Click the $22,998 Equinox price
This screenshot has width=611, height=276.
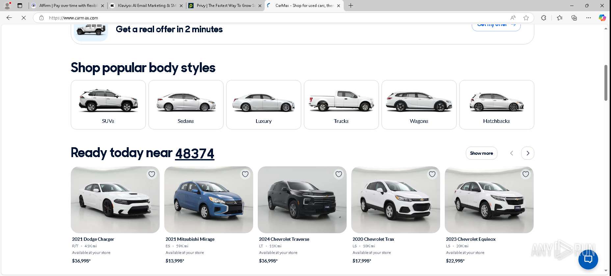tap(455, 261)
